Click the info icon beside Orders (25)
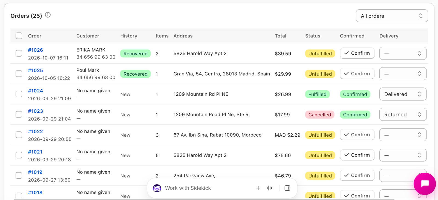This screenshot has width=438, height=200. (48, 15)
